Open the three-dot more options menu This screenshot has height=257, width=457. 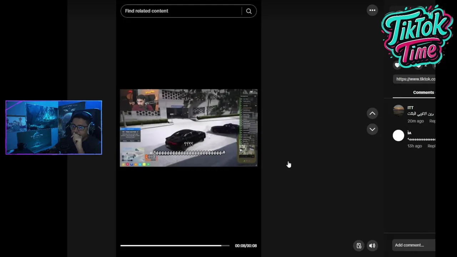(x=372, y=10)
